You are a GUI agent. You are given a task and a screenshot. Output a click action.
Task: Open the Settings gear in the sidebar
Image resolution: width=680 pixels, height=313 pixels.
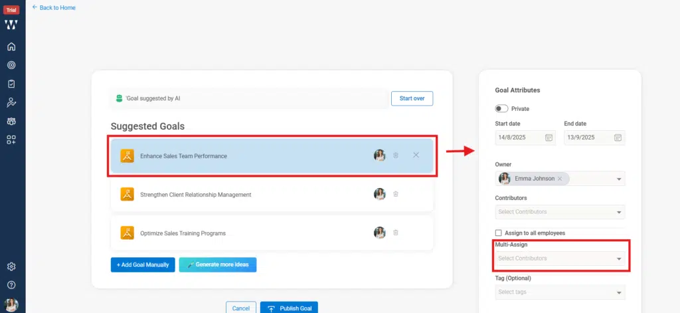pos(12,266)
